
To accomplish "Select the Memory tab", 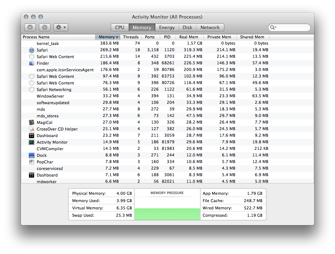I will pos(141,27).
